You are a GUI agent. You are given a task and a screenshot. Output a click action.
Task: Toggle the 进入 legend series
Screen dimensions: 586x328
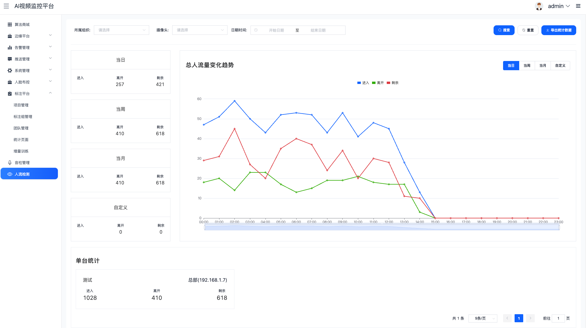pyautogui.click(x=363, y=83)
